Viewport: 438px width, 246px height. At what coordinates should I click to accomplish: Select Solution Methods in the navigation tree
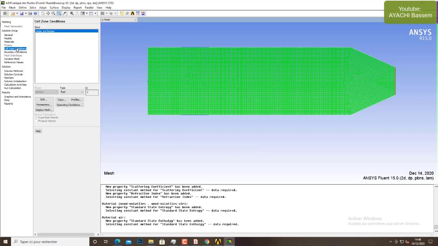13,71
